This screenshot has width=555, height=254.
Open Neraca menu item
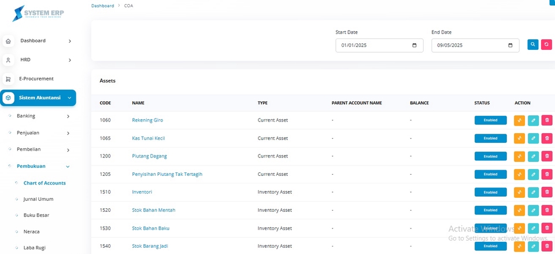(31, 231)
